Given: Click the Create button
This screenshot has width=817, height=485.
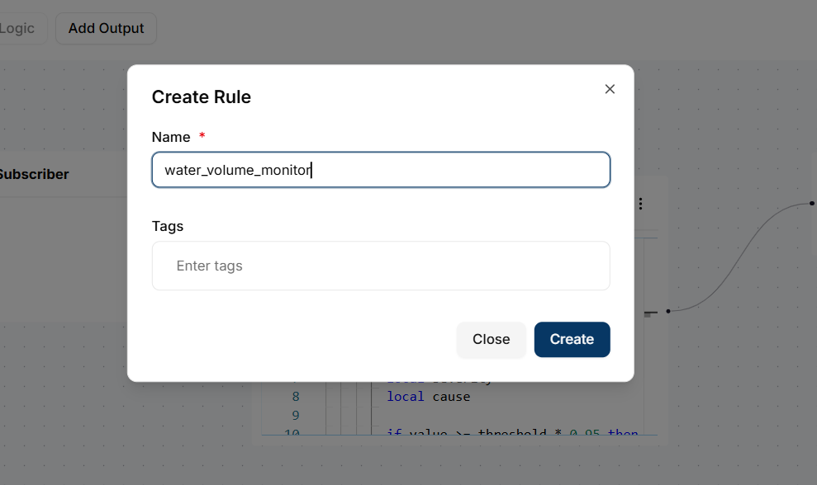Looking at the screenshot, I should point(572,339).
